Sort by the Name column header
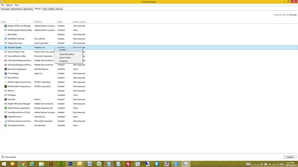Screen dimensions: 298x167 (x=17, y=22)
